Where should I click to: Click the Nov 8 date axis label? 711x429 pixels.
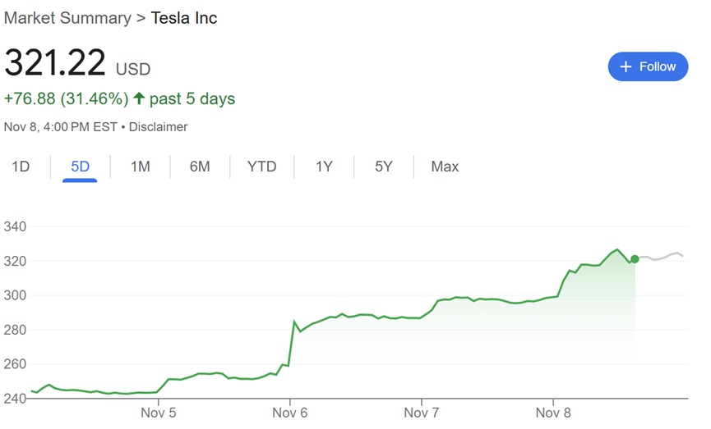(x=553, y=413)
